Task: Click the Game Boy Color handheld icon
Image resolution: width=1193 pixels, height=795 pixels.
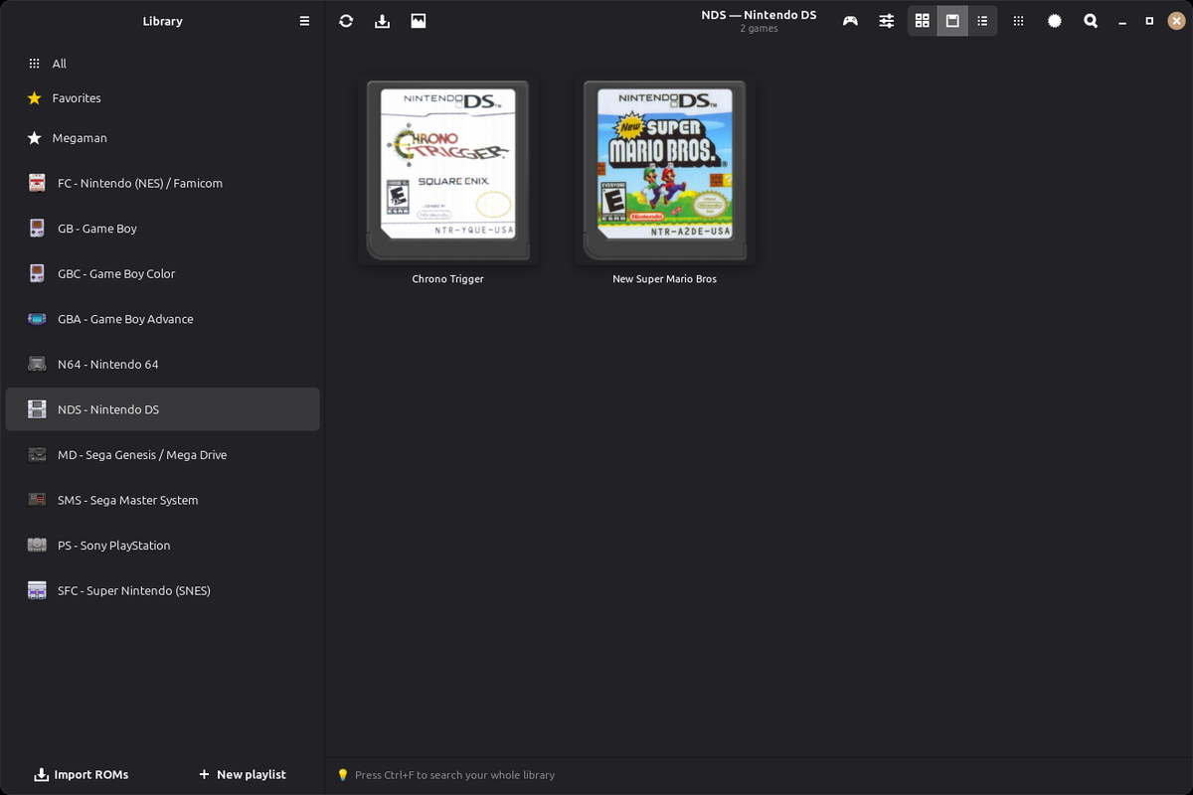Action: (37, 274)
